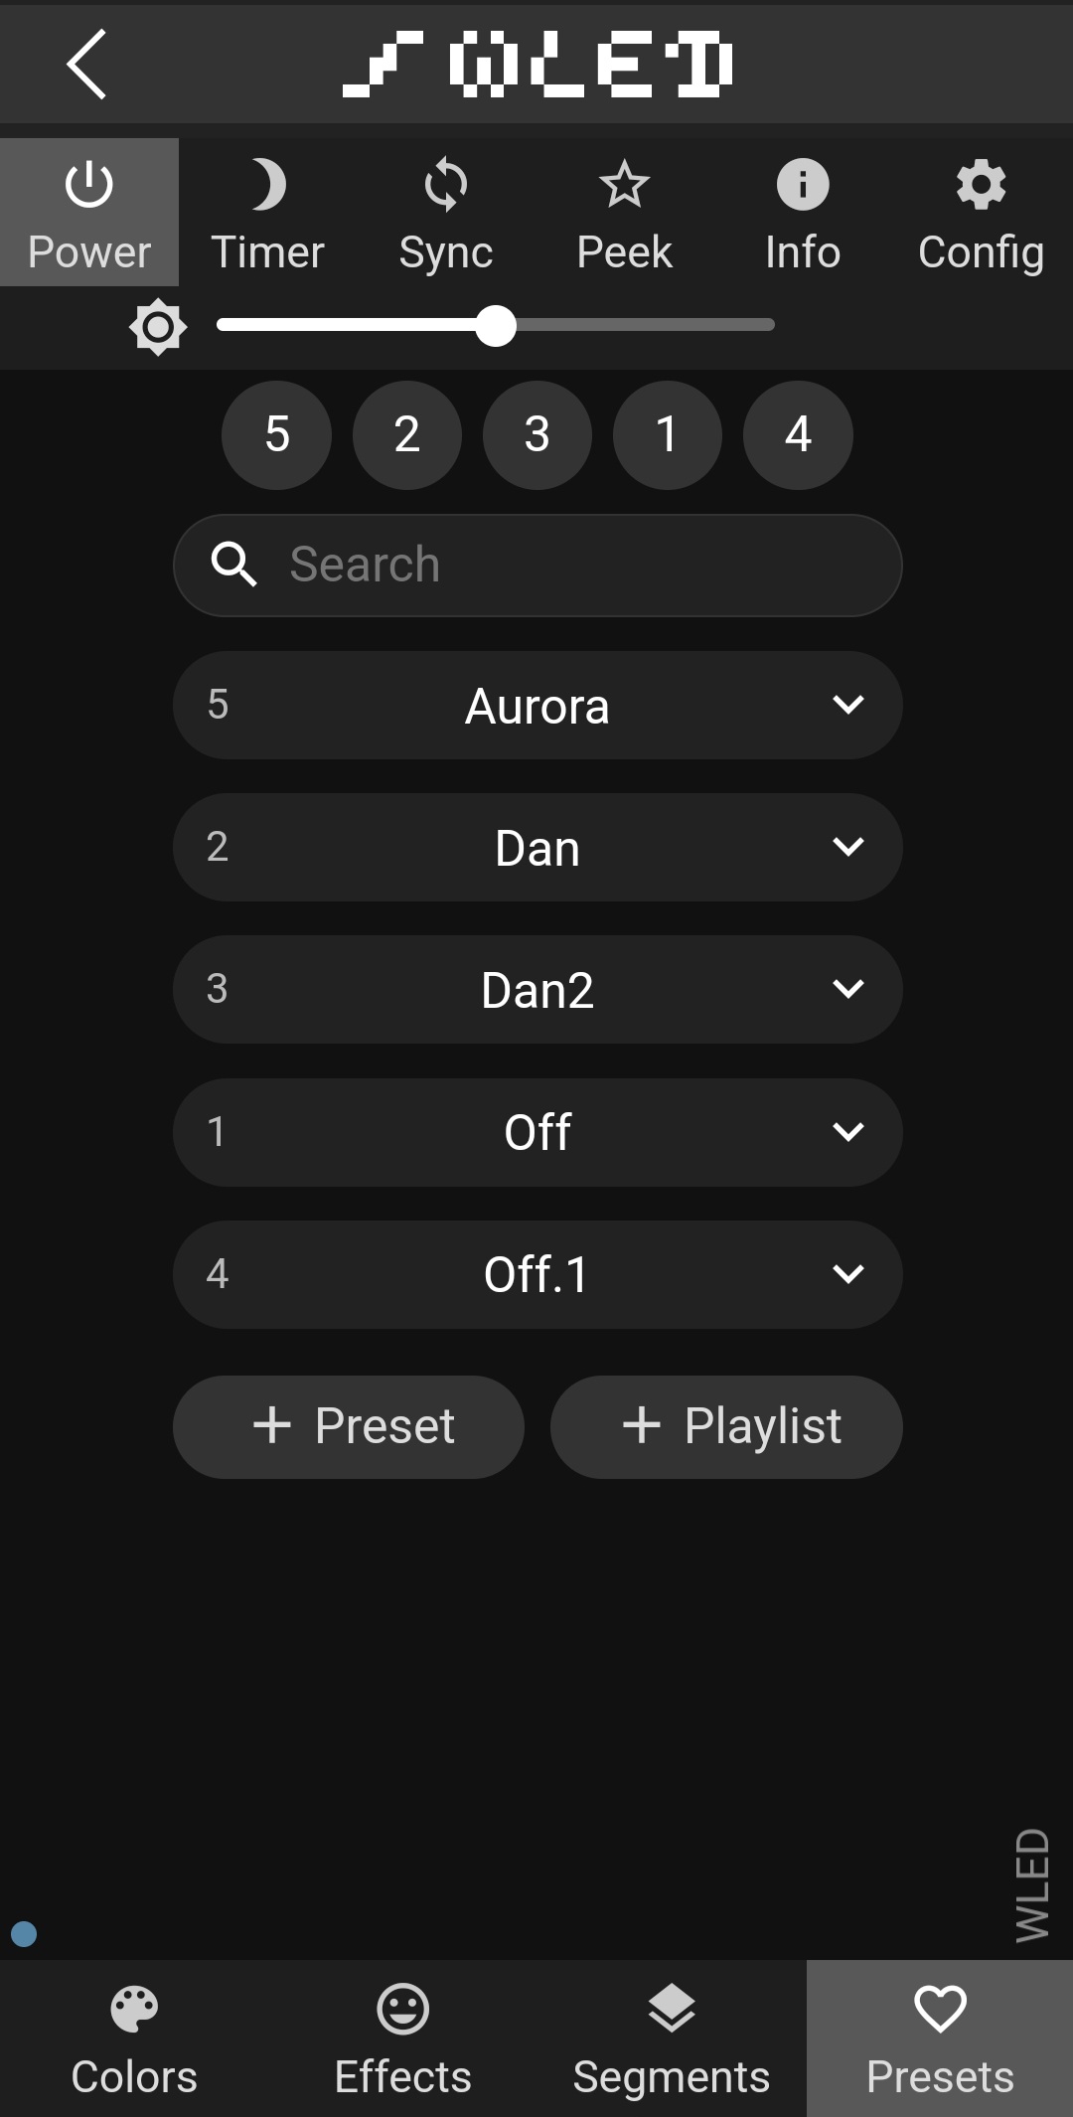Image resolution: width=1073 pixels, height=2117 pixels.
Task: Adjust the brightness slider
Action: (x=495, y=325)
